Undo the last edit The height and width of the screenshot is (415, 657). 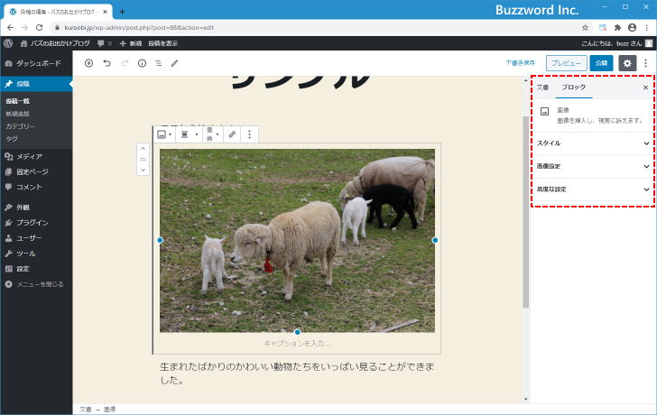coord(106,63)
